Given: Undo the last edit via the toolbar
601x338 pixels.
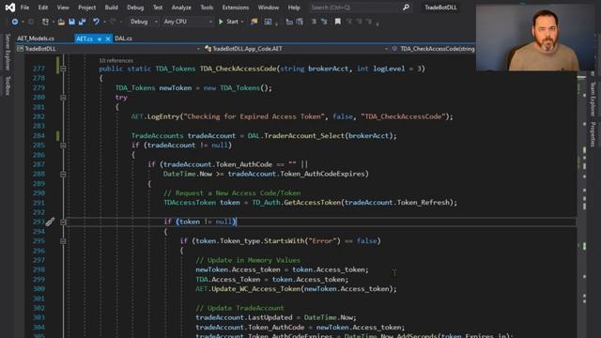Looking at the screenshot, I should 96,22.
